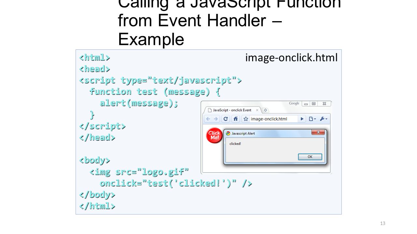Bookmark the page with the star icon
417x234 pixels.
pyautogui.click(x=246, y=119)
